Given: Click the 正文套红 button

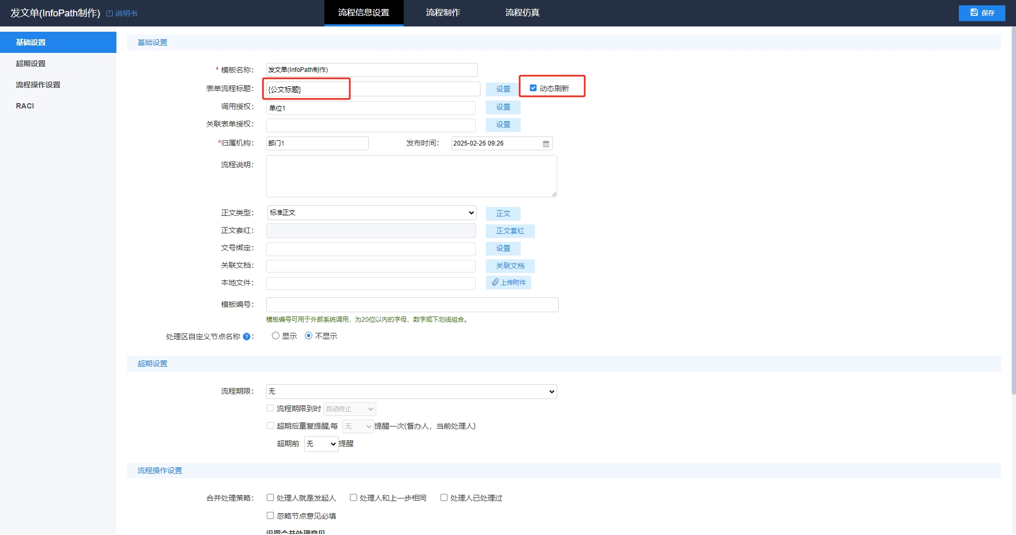Looking at the screenshot, I should click(510, 231).
